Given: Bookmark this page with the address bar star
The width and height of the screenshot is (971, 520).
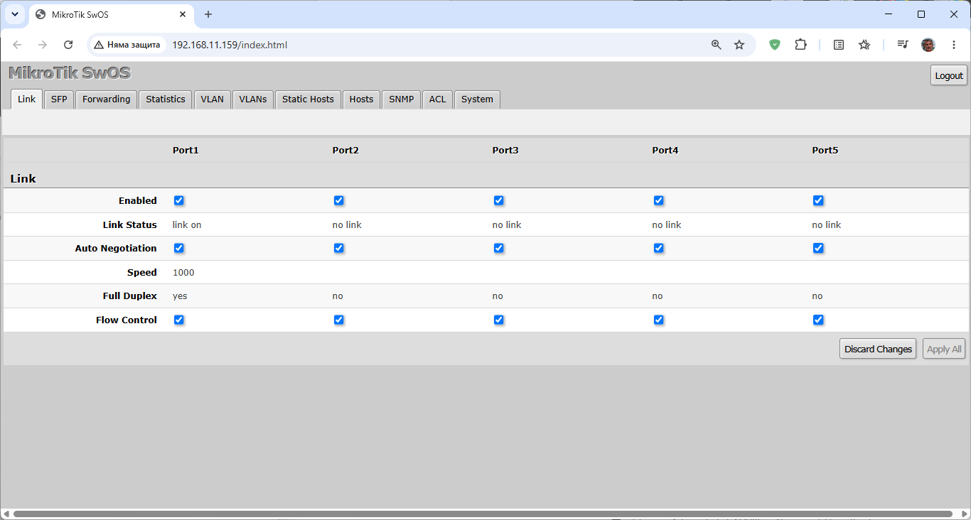Looking at the screenshot, I should pyautogui.click(x=739, y=45).
